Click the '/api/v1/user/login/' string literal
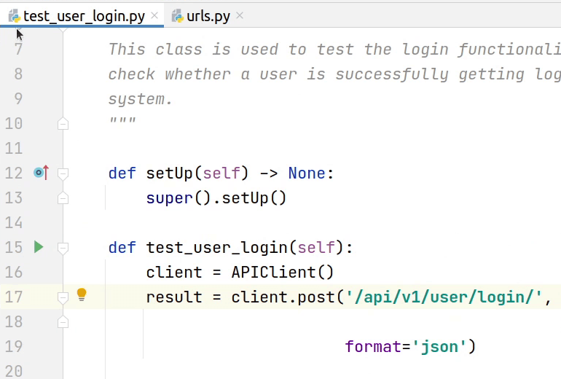Viewport: 561px width, 379px height. [444, 297]
